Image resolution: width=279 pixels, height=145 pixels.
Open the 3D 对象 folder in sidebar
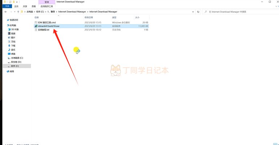coord(13,29)
